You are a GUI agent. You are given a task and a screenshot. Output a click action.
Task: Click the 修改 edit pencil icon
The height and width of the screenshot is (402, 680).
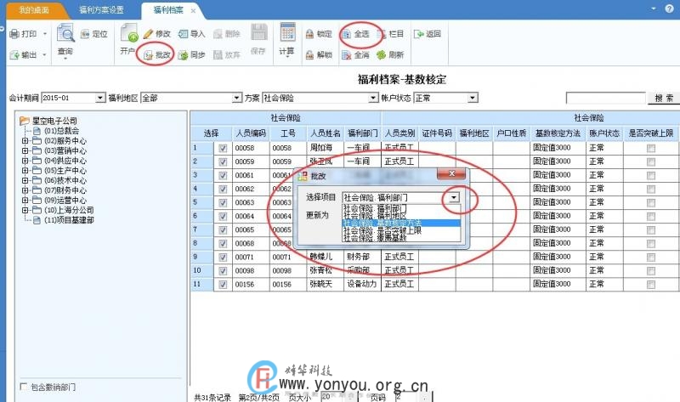click(148, 34)
